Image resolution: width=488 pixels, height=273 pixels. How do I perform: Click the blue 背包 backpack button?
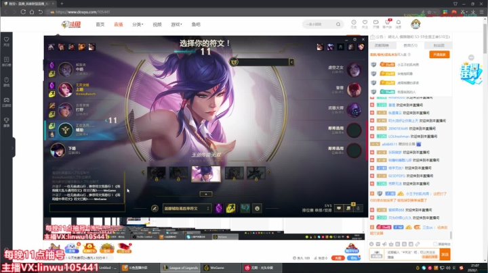[354, 258]
